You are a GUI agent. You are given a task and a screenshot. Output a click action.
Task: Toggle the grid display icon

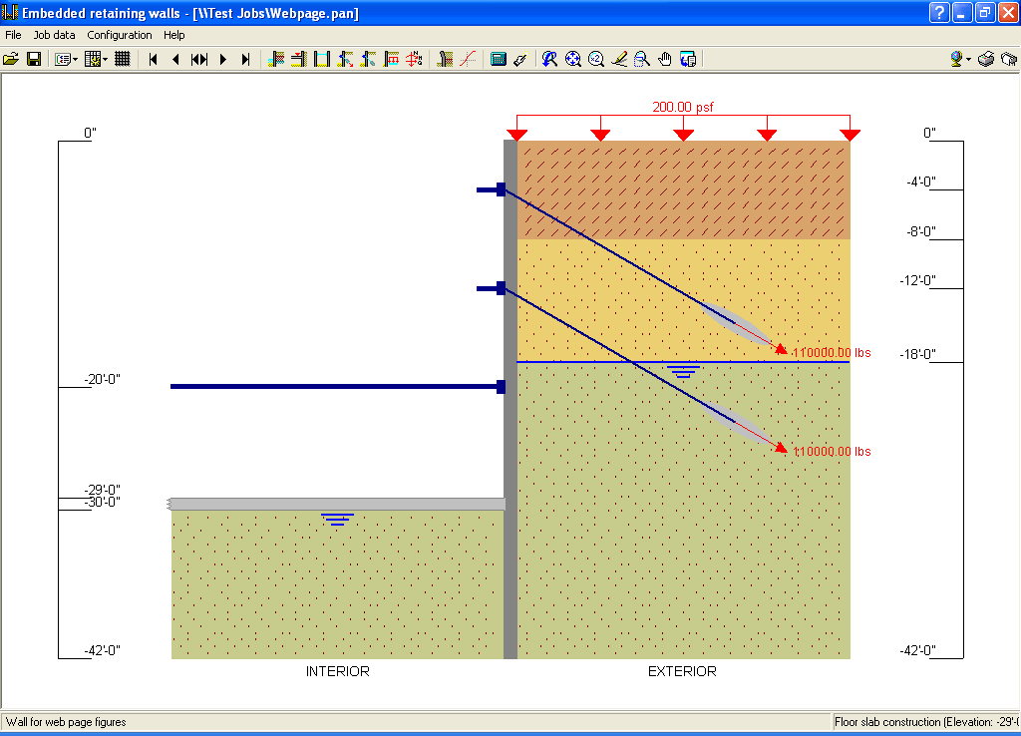click(x=123, y=59)
